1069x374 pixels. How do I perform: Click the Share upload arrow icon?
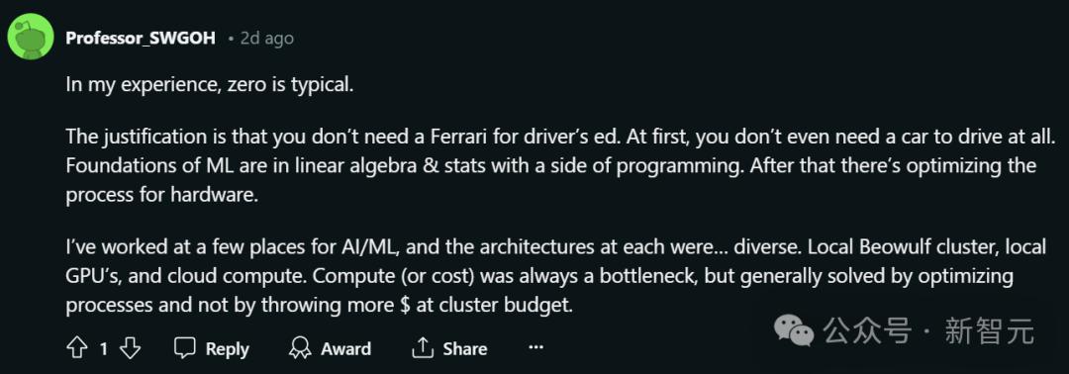click(423, 347)
